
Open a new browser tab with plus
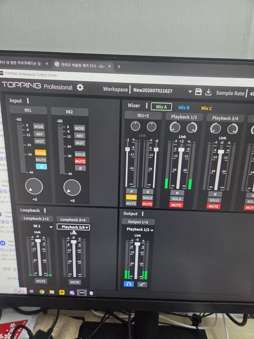[x=119, y=66]
